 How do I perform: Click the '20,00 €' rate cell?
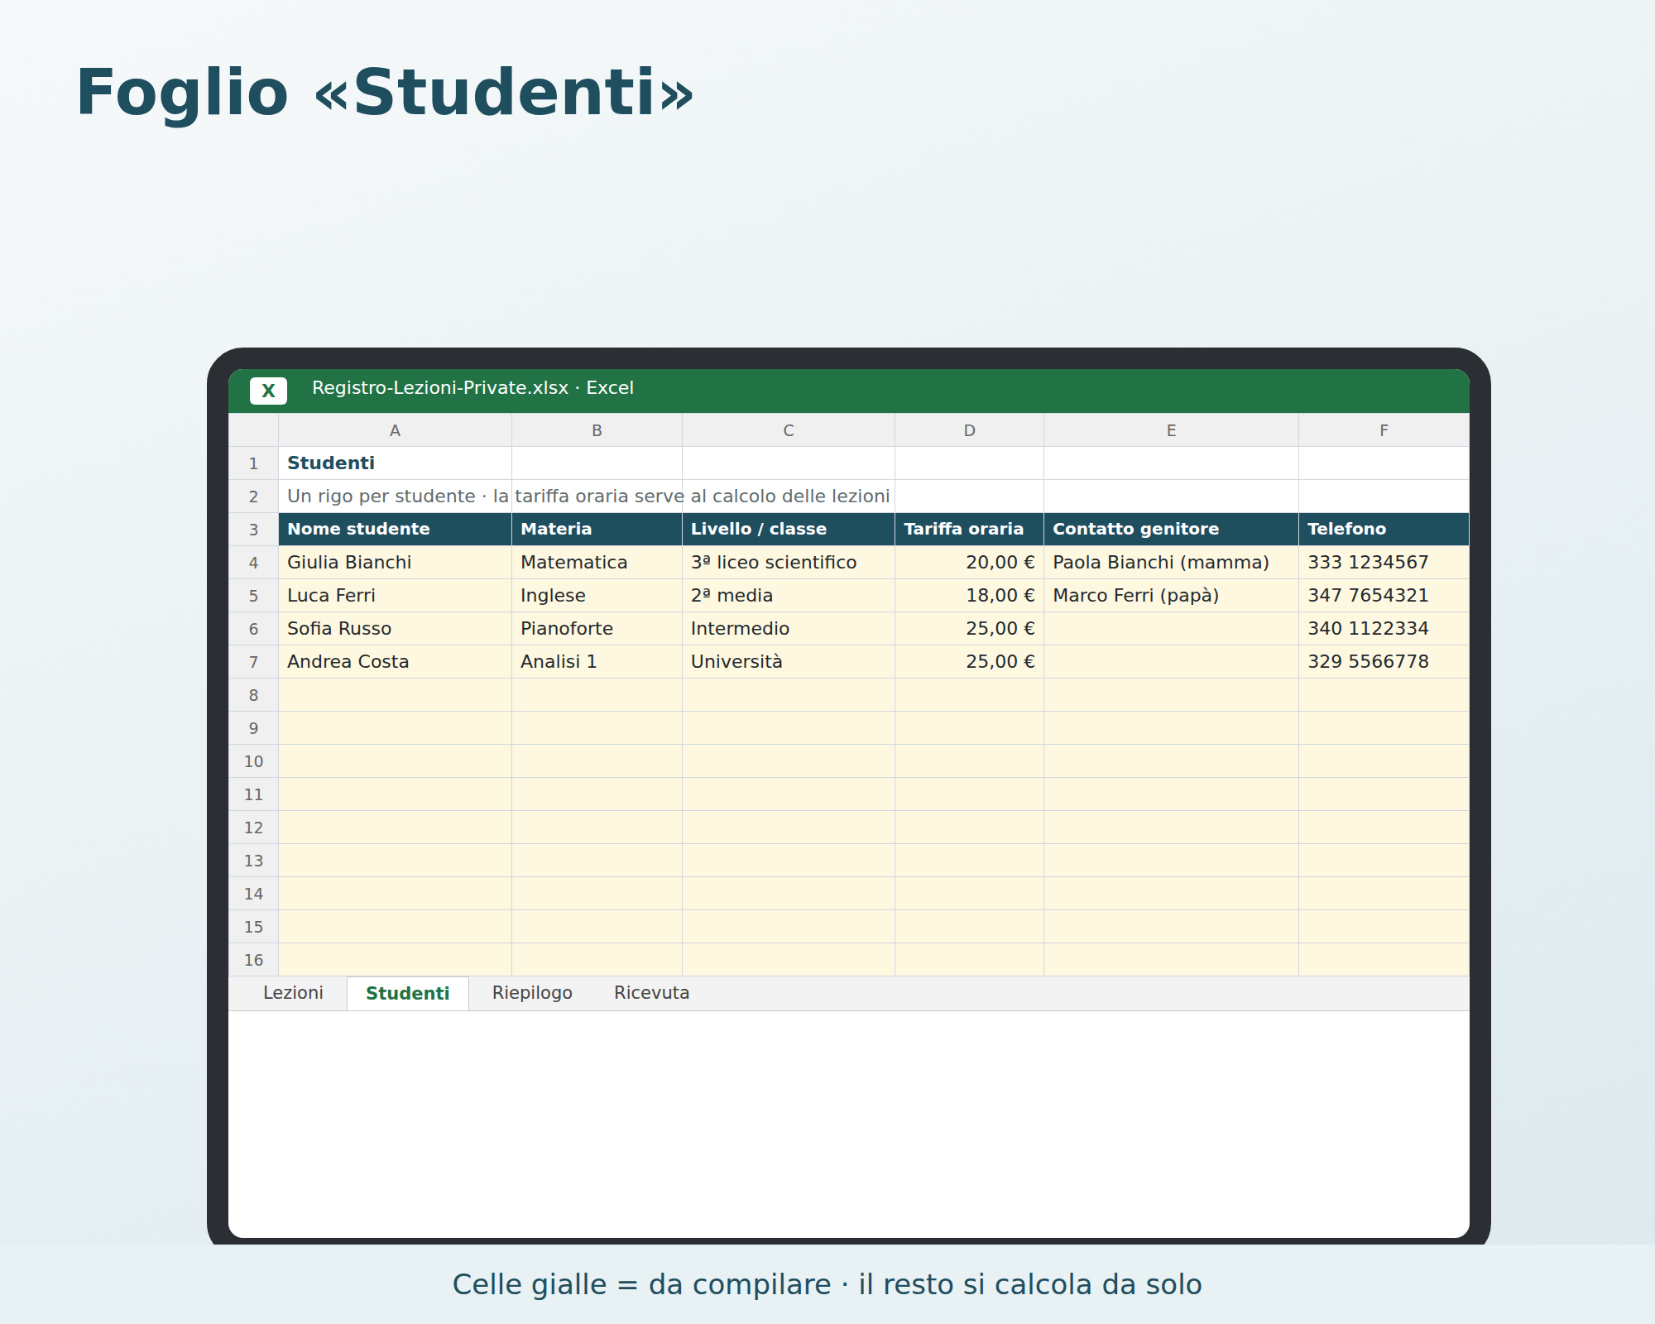coord(969,563)
